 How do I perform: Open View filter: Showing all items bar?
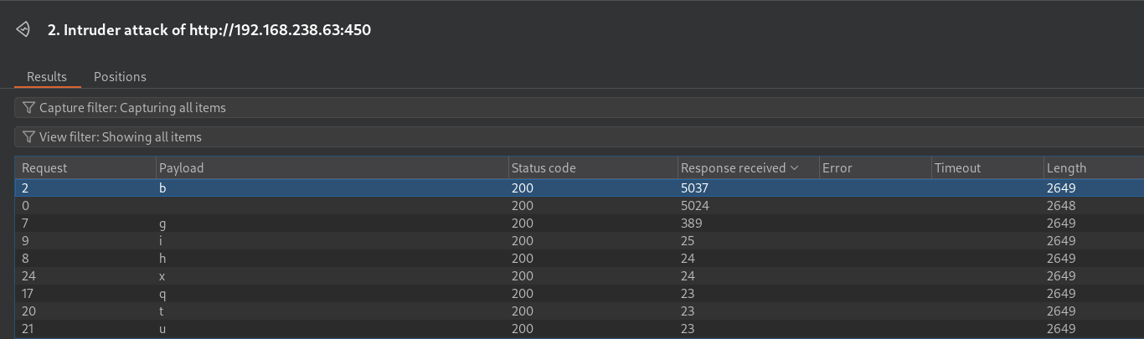point(580,137)
